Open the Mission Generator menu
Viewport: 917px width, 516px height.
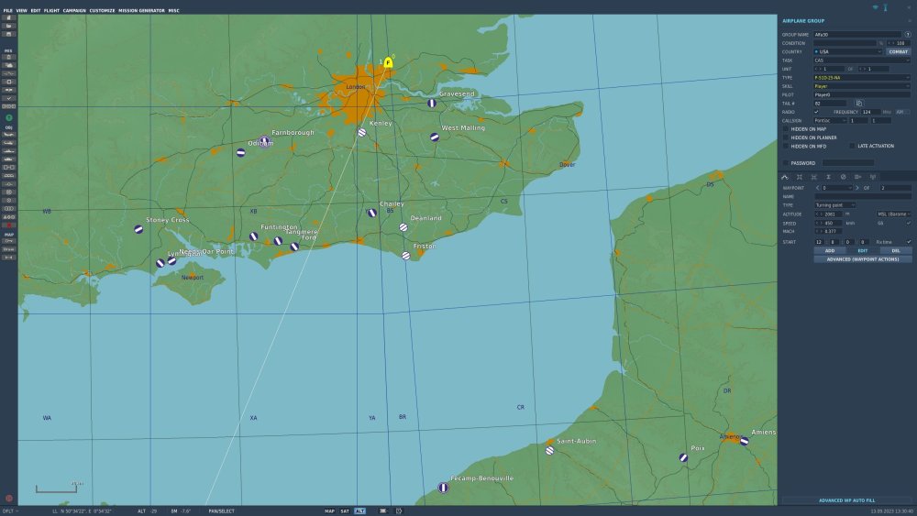coord(141,10)
